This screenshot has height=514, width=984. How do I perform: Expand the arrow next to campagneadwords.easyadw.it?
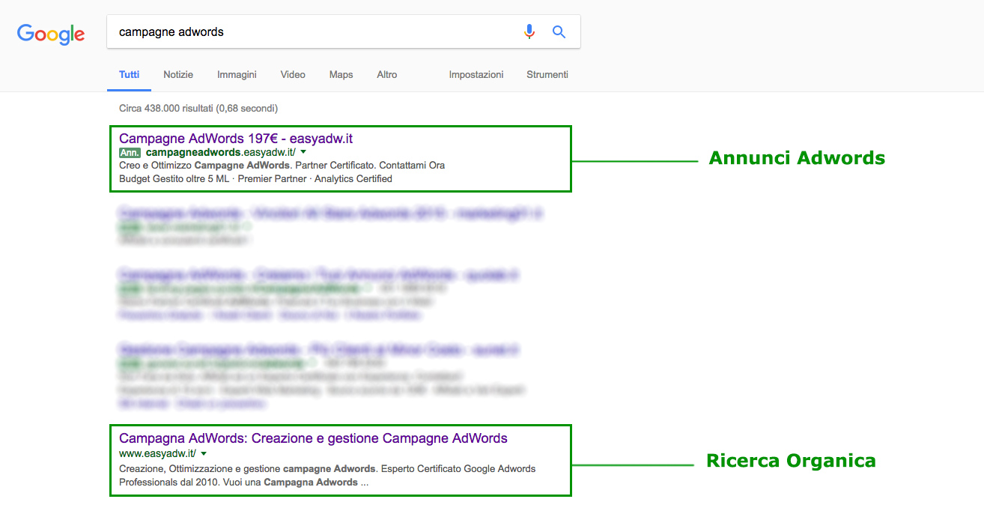coord(303,152)
